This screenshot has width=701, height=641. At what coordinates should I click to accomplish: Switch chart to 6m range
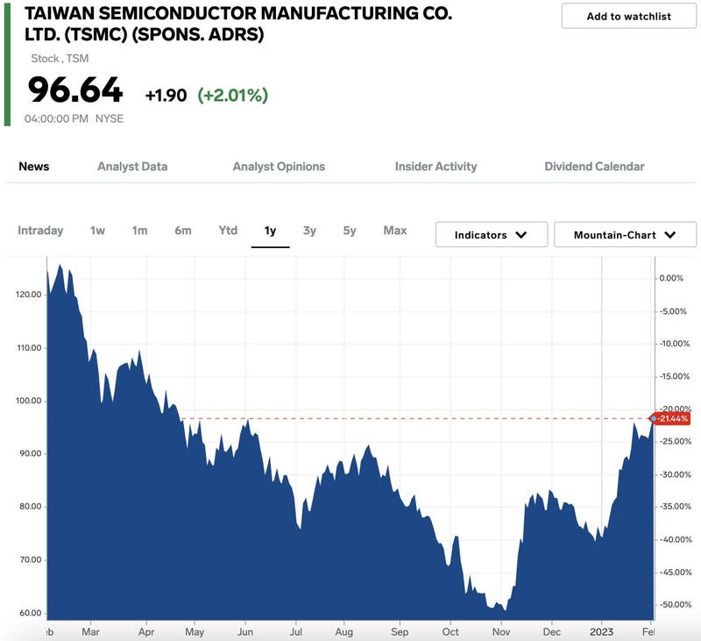pos(183,231)
